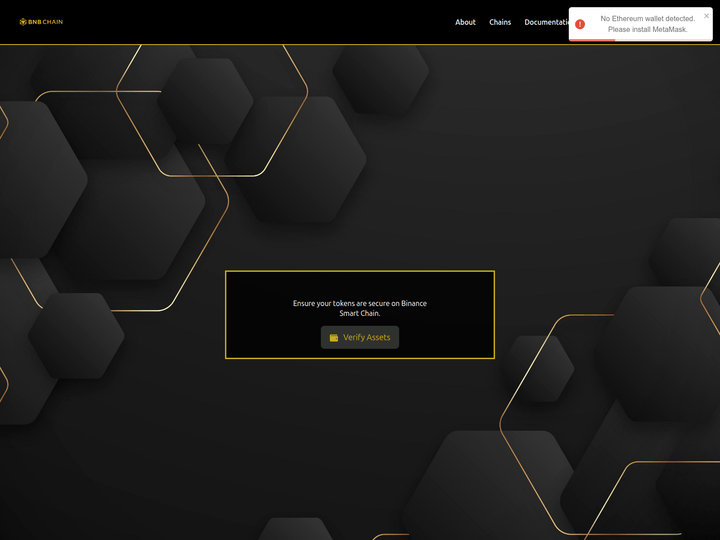
Task: Select Chains from the top menu
Action: point(500,22)
